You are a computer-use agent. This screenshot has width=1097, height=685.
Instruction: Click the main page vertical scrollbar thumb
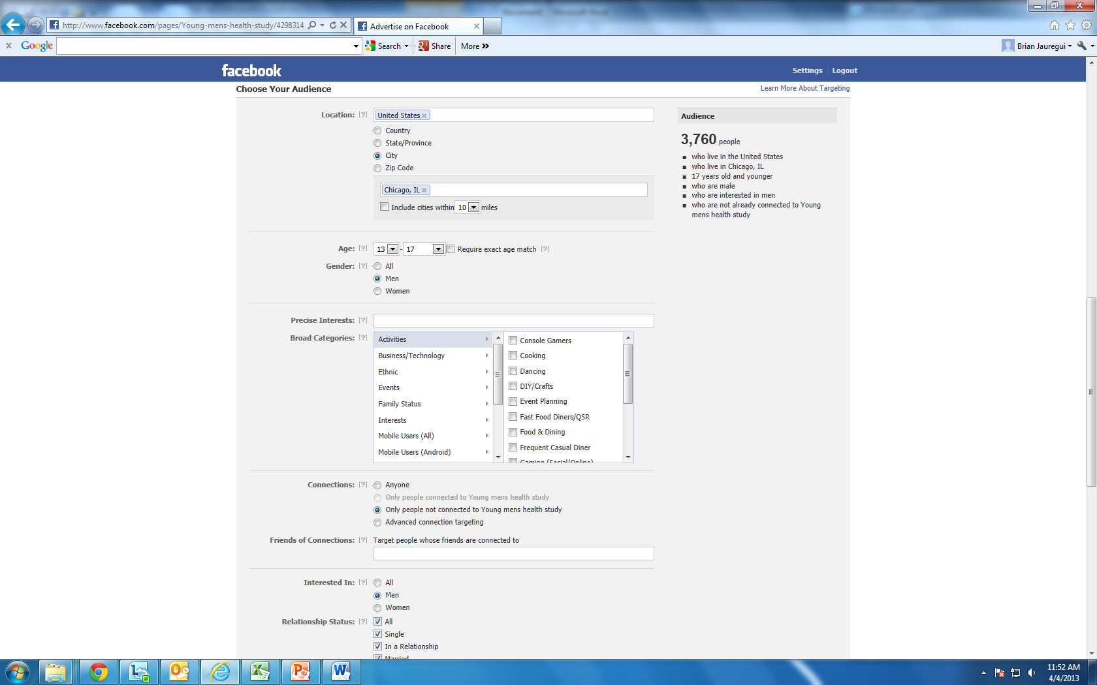pos(1091,391)
